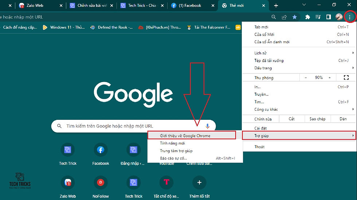Screen dimensions: 357x200
Task: Open the Defend the Rook bookmark
Action: pos(111,28)
